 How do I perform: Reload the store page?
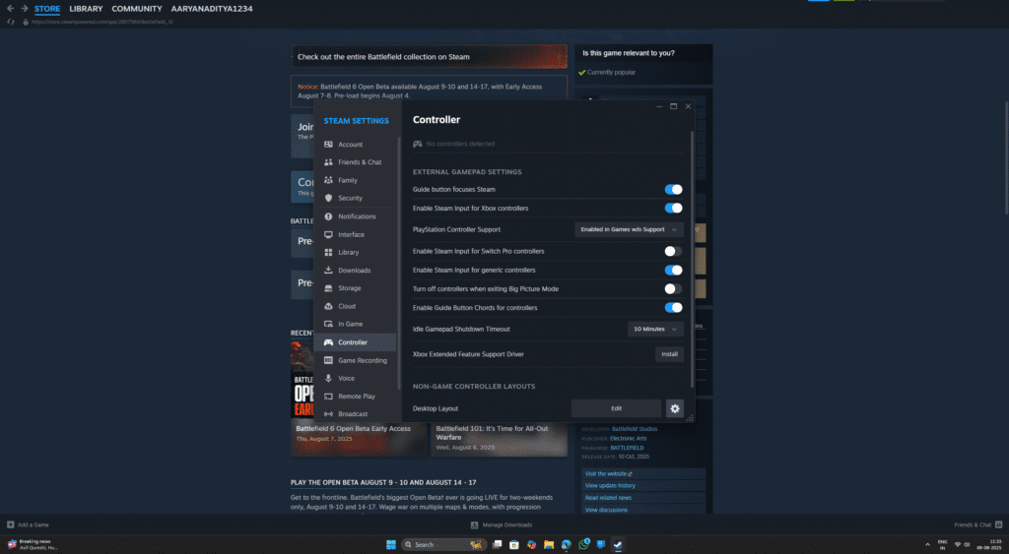[10, 22]
